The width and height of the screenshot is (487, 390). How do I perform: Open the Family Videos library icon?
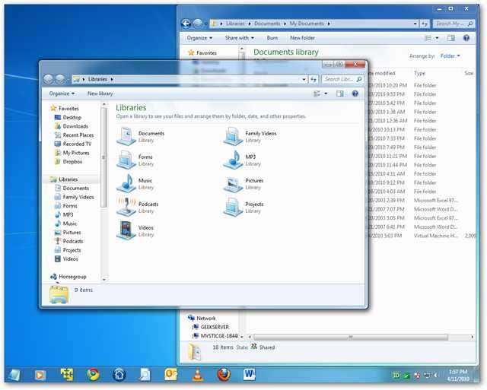coord(234,137)
